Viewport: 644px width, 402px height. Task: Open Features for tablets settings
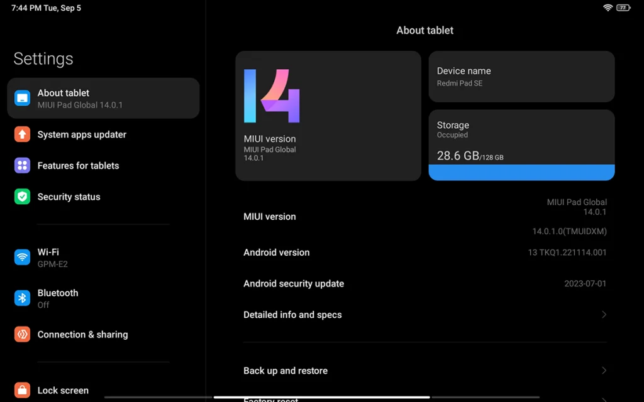[103, 165]
